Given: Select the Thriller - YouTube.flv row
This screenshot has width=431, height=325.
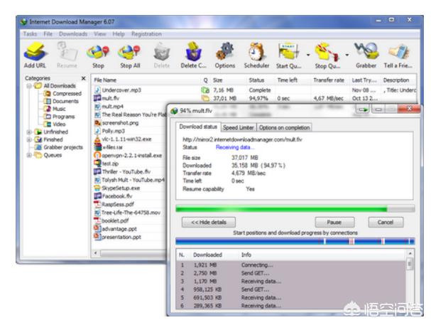Looking at the screenshot, I should click(129, 171).
